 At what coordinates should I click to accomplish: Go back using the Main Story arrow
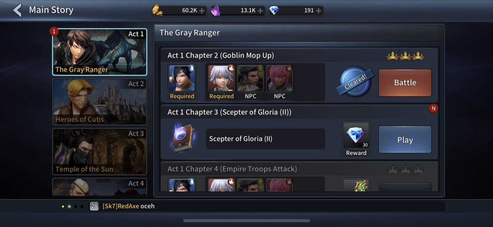click(17, 10)
